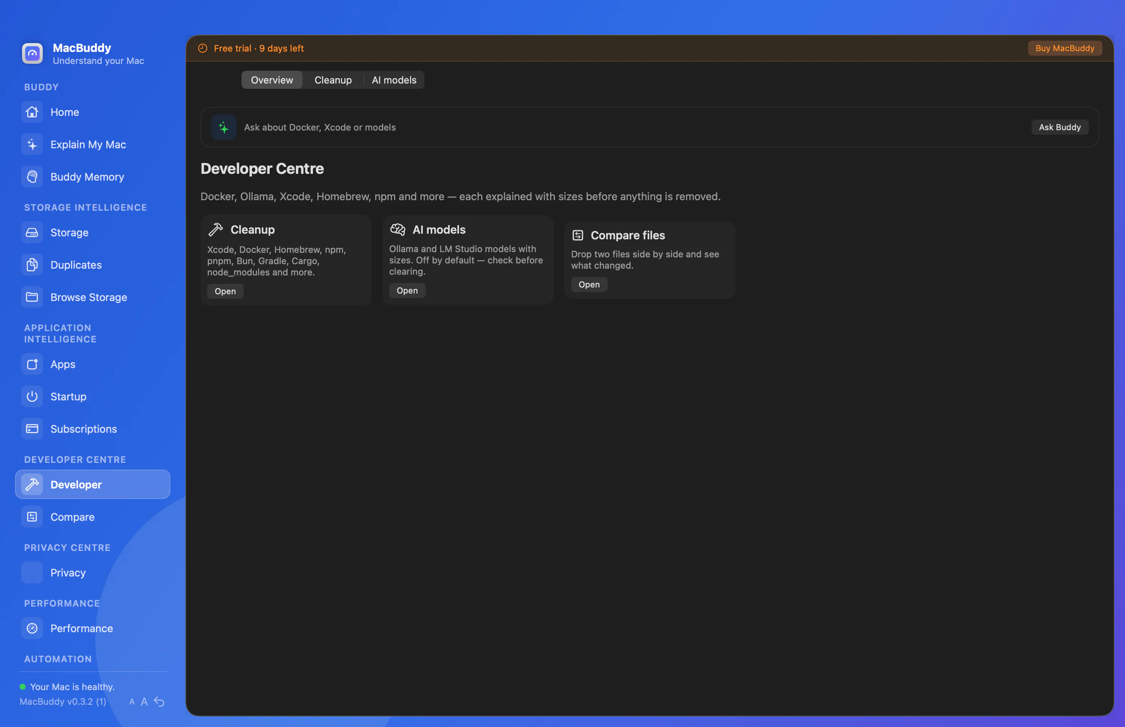The height and width of the screenshot is (727, 1125).
Task: Open the Apps icon in sidebar
Action: [x=32, y=365]
